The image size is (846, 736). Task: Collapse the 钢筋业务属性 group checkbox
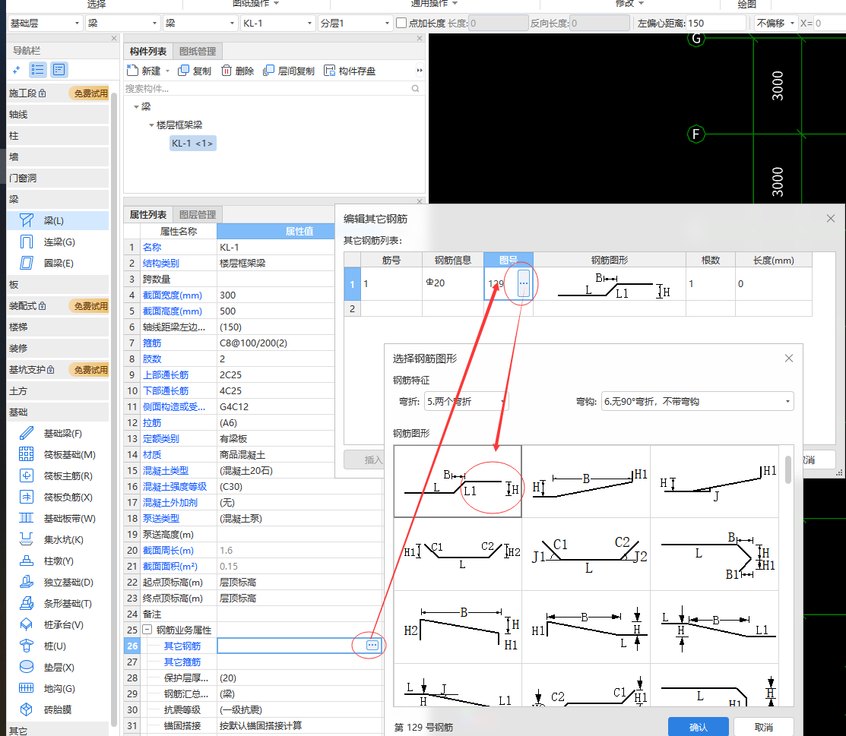[147, 629]
